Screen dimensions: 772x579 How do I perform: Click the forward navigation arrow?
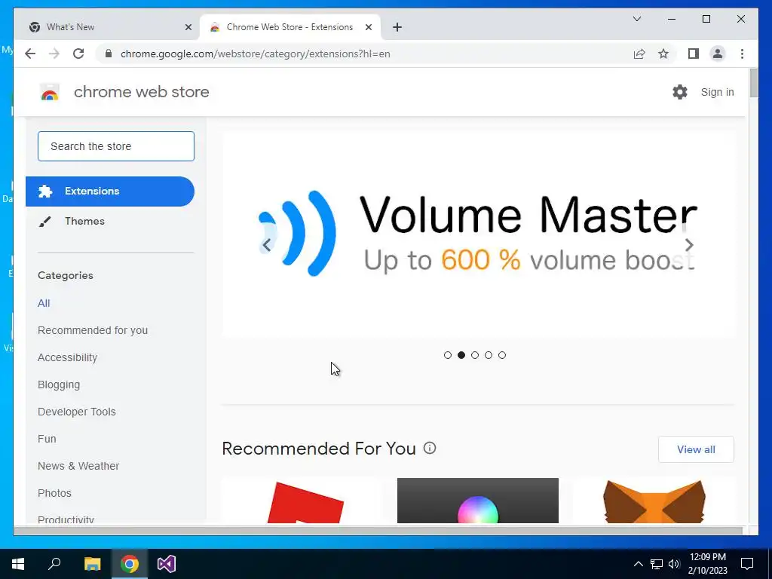pos(54,54)
